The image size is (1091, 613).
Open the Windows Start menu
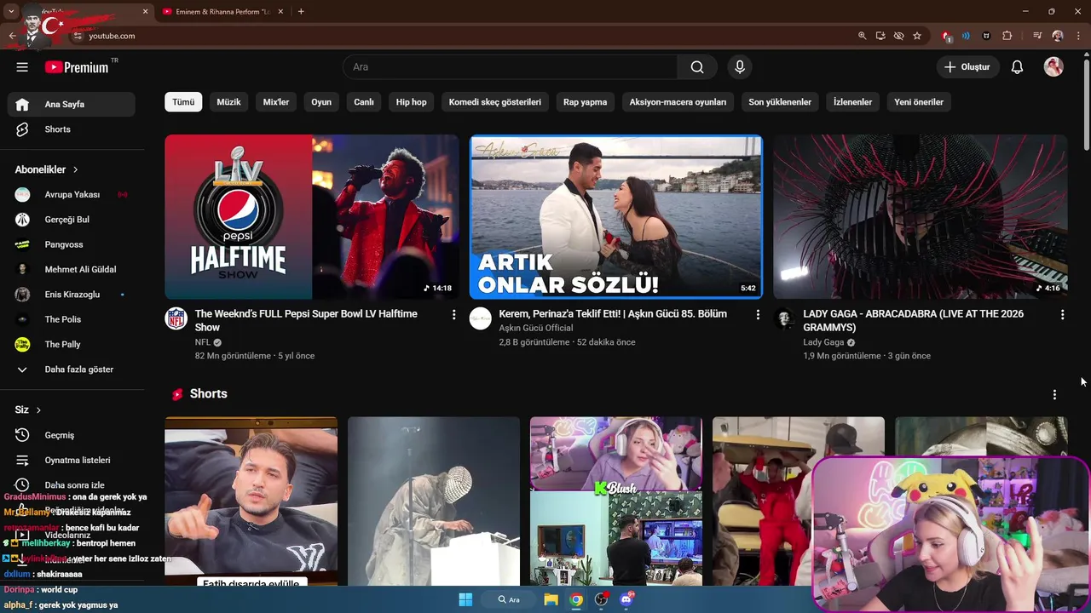click(x=465, y=599)
